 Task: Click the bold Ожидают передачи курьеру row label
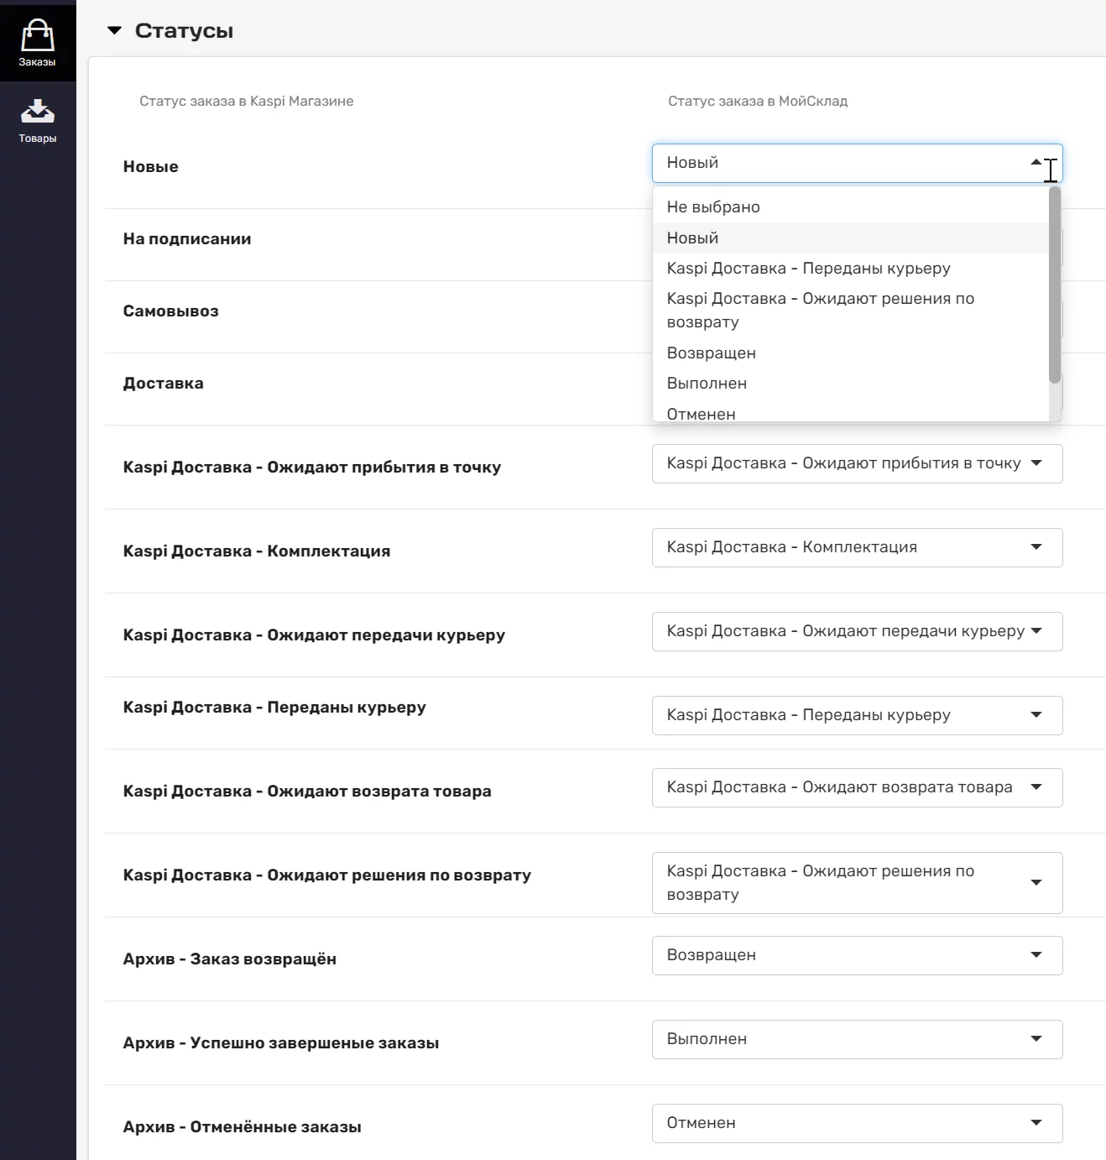[315, 635]
